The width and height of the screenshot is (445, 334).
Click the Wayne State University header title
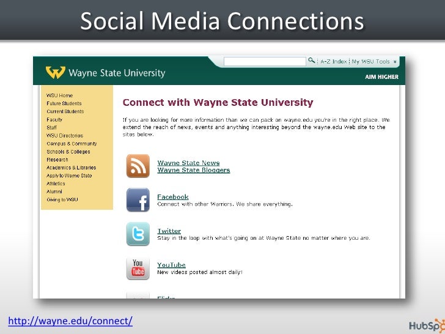117,73
